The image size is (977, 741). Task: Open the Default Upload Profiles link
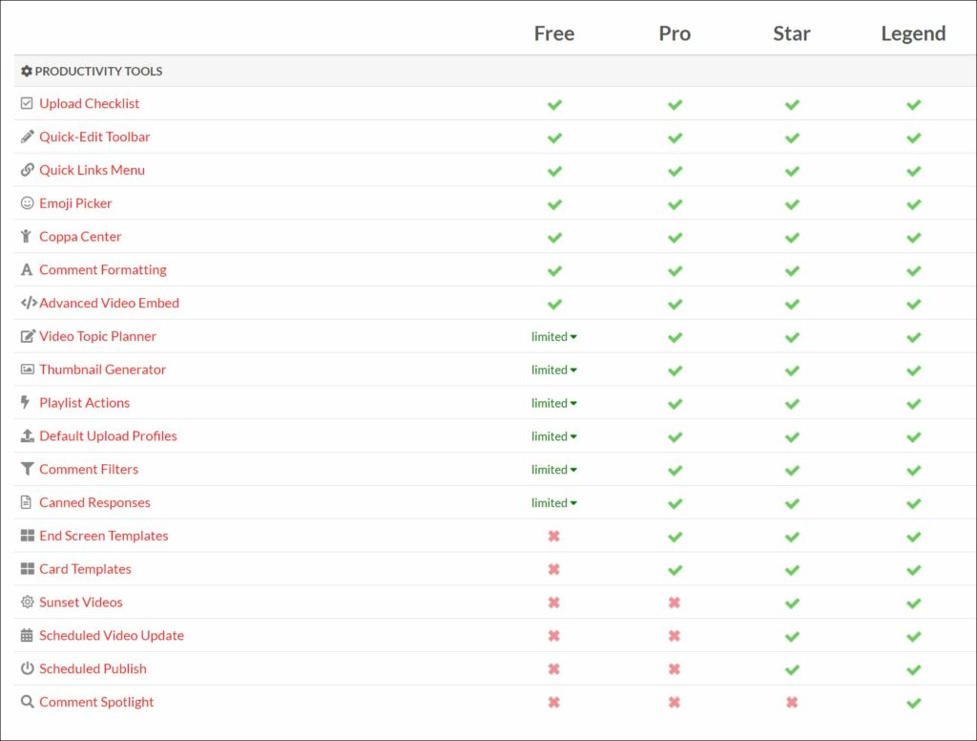pos(108,435)
